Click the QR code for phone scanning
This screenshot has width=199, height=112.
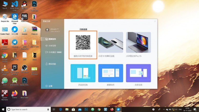click(83, 42)
